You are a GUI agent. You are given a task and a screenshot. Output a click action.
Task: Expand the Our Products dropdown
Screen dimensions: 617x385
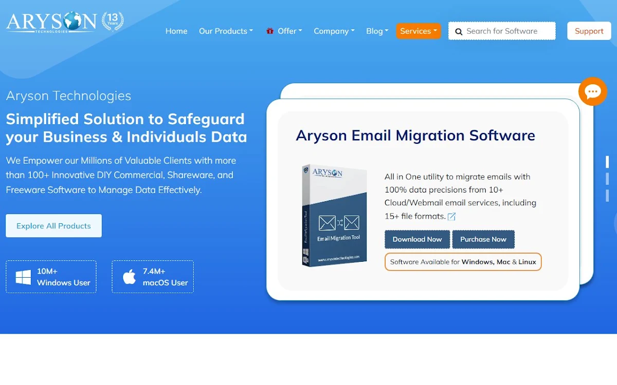[226, 31]
